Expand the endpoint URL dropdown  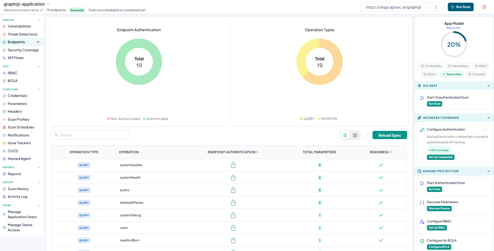click(x=427, y=7)
